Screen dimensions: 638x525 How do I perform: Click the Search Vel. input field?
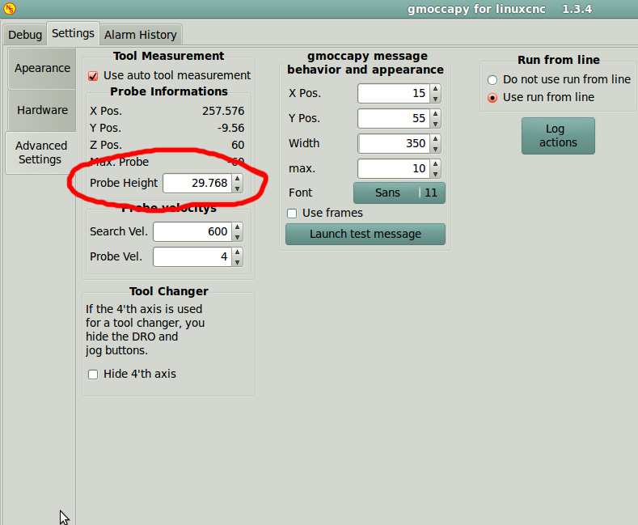tap(192, 231)
